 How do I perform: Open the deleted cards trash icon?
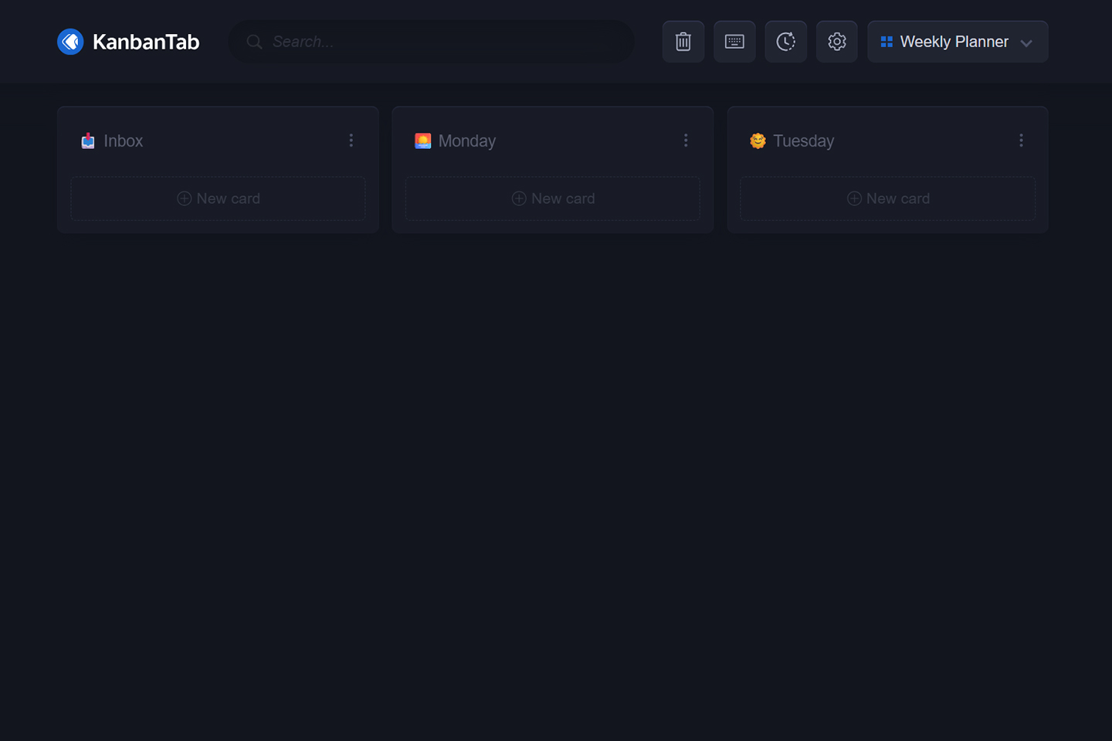click(x=683, y=42)
